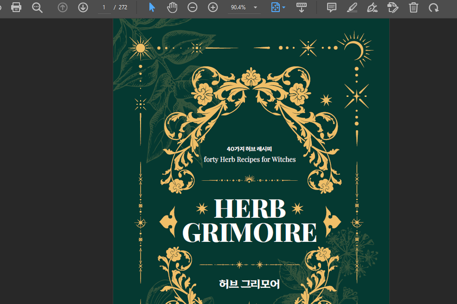Open the Find text magnifier tool
457x304 pixels.
(37, 7)
